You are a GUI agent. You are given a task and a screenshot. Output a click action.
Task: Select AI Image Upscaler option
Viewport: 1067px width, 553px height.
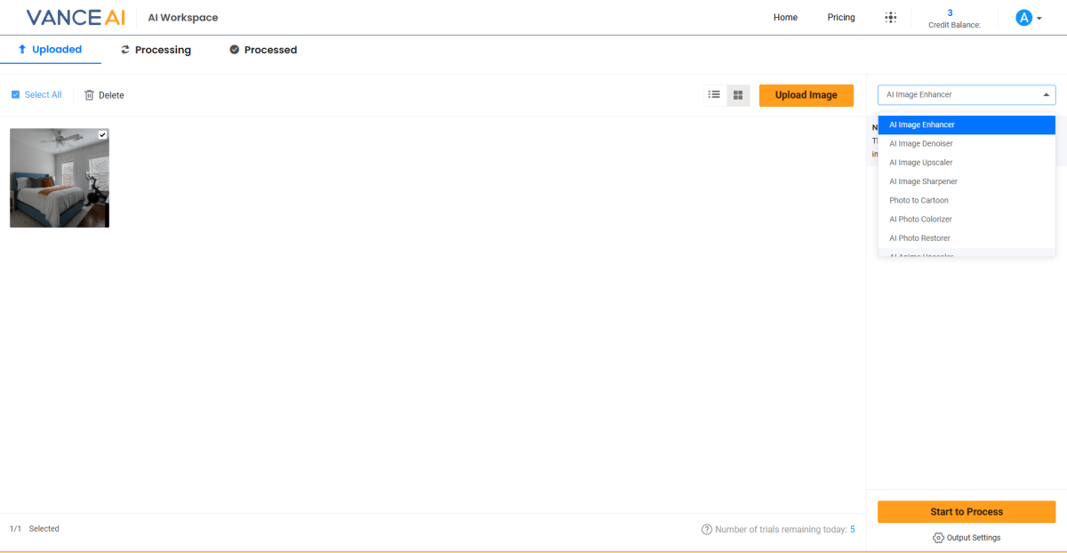click(920, 163)
